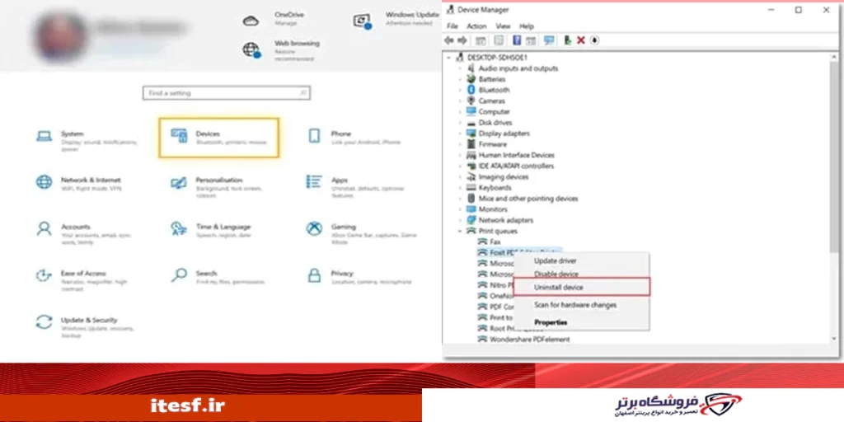Expand the Display adapters node
Screen dimensions: 844x422
[x=460, y=134]
